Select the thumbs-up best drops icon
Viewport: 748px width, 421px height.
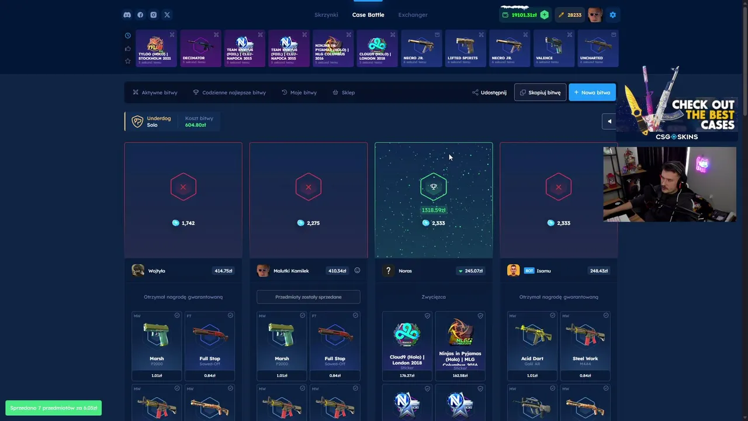tap(127, 48)
